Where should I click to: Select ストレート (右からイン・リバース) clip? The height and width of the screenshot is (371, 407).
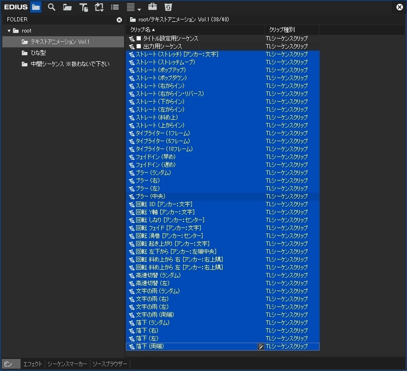[223, 94]
